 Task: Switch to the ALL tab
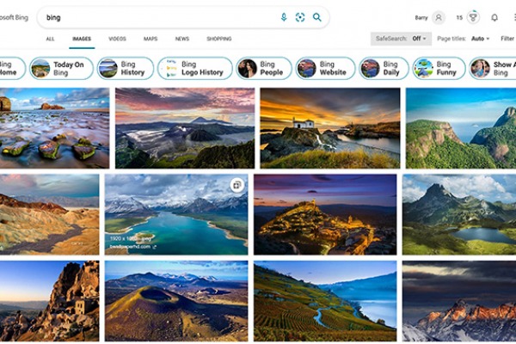click(50, 39)
